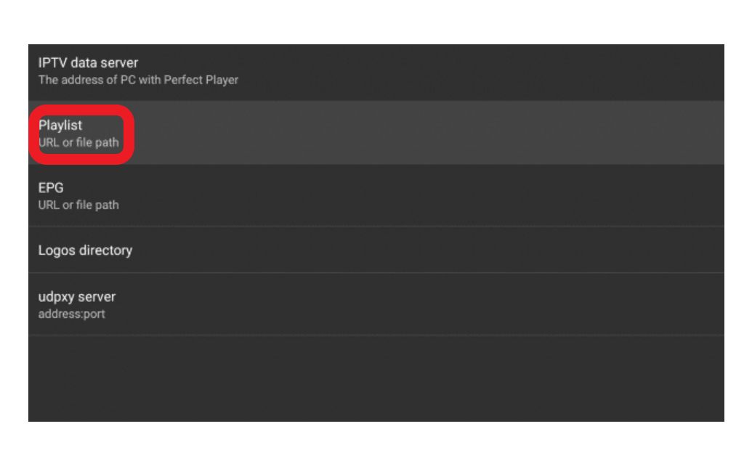752x466 pixels.
Task: Click "URL or file path" under Playlist
Action: pos(78,142)
